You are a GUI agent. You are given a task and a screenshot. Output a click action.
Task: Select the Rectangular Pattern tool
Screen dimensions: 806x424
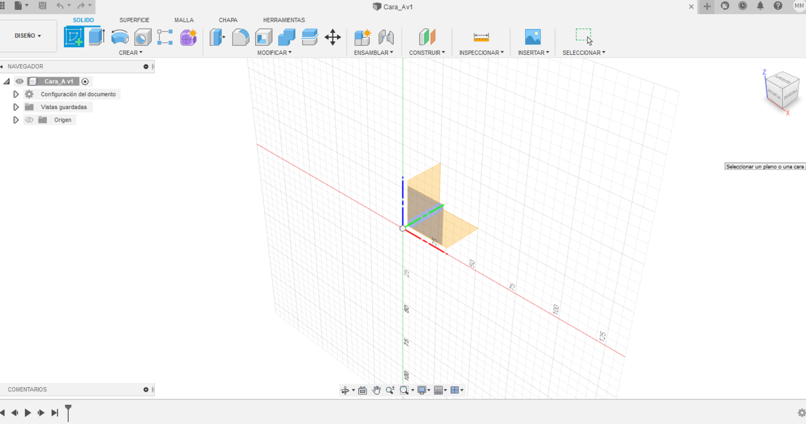(x=165, y=37)
